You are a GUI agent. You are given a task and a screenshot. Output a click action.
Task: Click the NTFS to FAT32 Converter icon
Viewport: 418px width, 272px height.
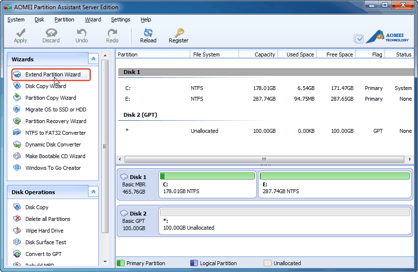(17, 132)
